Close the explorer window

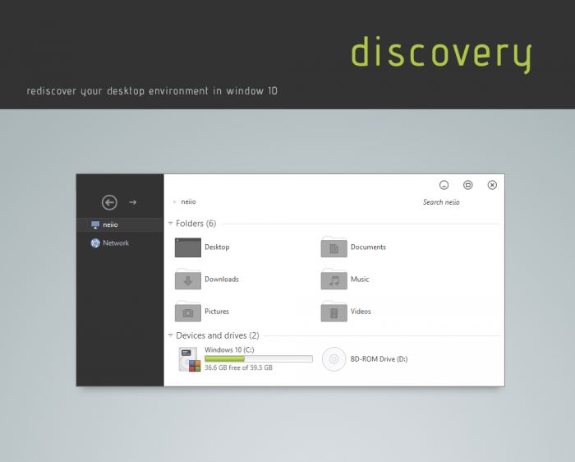(492, 185)
